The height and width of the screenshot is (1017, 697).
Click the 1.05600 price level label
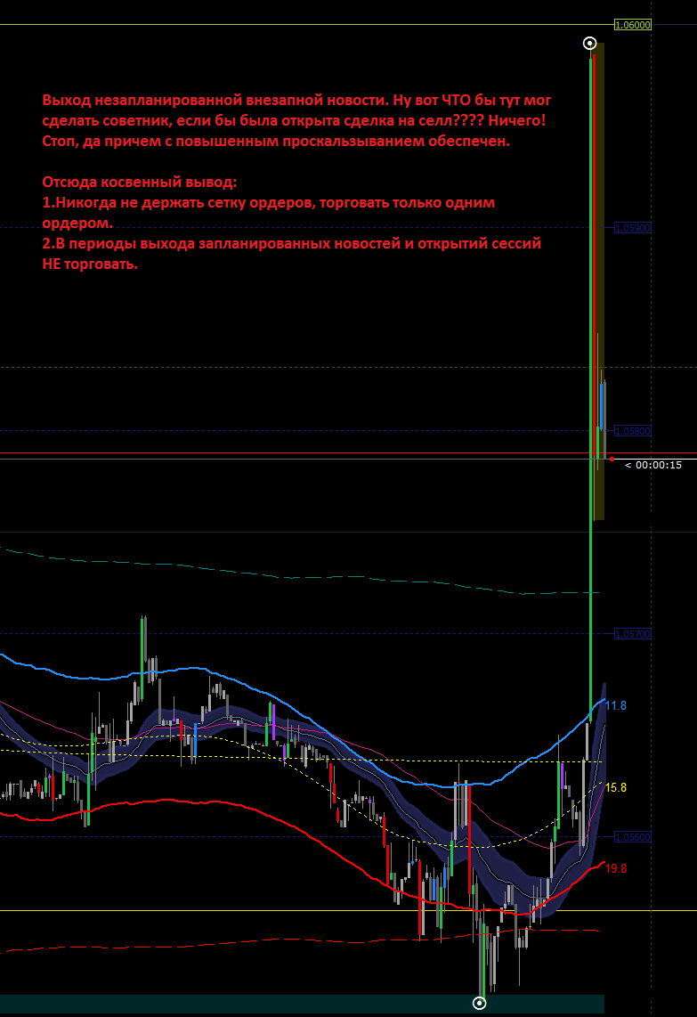coord(633,837)
